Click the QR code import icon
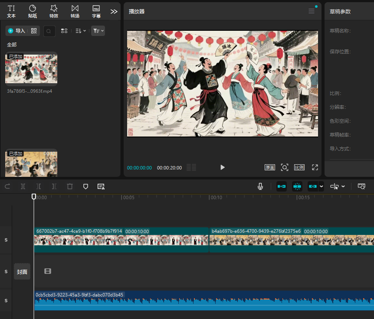The height and width of the screenshot is (319, 374). click(x=34, y=31)
